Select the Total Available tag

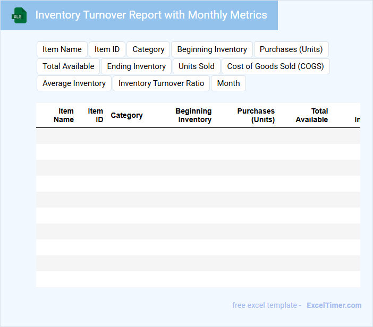68,66
